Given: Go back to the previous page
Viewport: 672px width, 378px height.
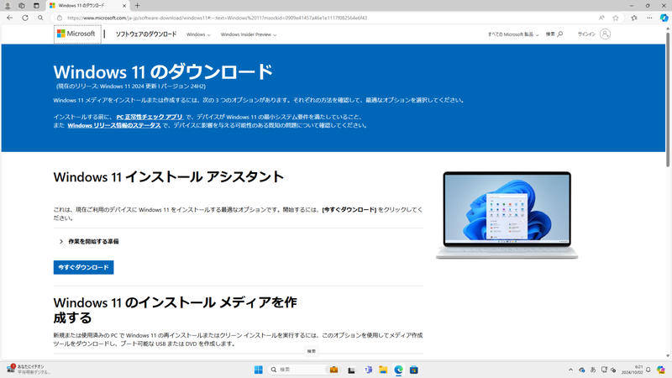Looking at the screenshot, I should pyautogui.click(x=9, y=18).
